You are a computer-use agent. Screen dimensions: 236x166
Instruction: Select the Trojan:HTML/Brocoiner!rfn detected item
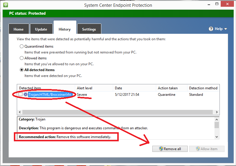click(x=50, y=95)
